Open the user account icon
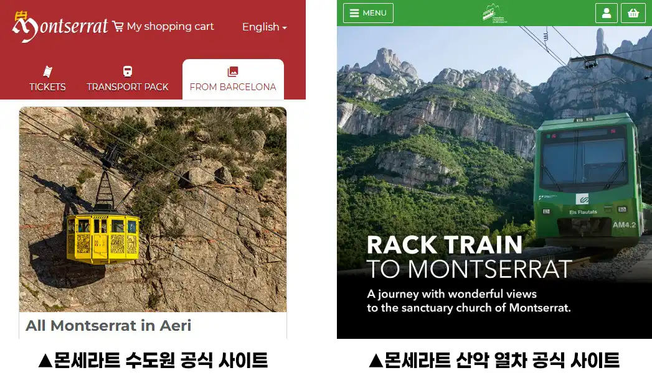The image size is (652, 383). (x=607, y=13)
